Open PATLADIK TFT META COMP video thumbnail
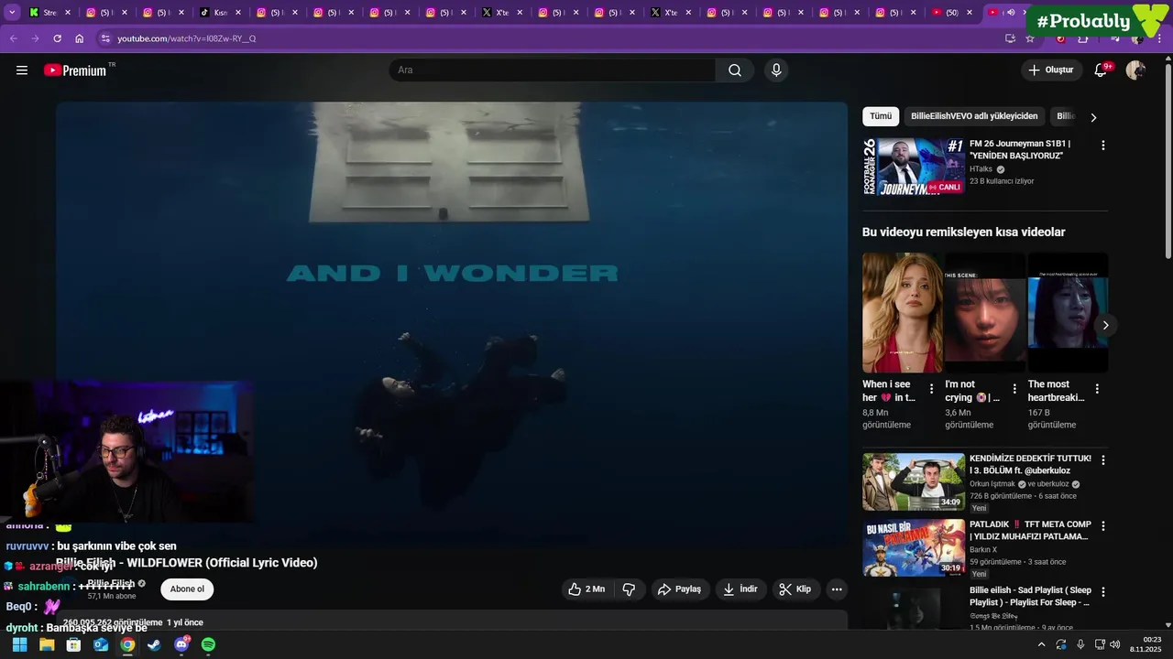 pos(914,547)
